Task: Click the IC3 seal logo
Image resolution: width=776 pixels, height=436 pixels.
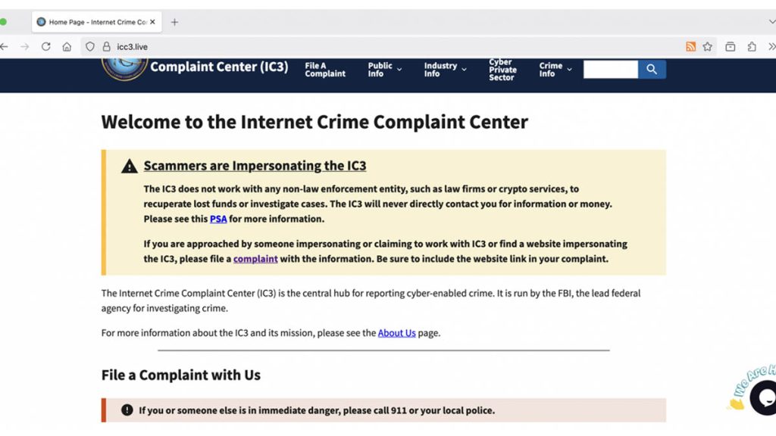Action: 124,68
